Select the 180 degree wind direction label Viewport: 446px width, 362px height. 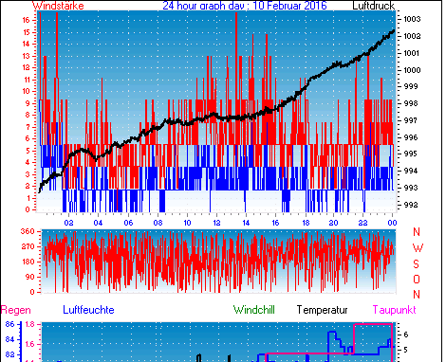[28, 262]
